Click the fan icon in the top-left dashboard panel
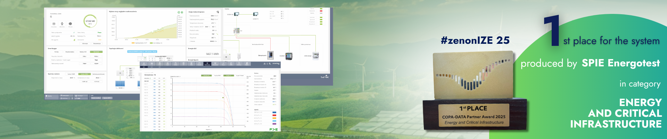This screenshot has width=667, height=139. coord(70,24)
